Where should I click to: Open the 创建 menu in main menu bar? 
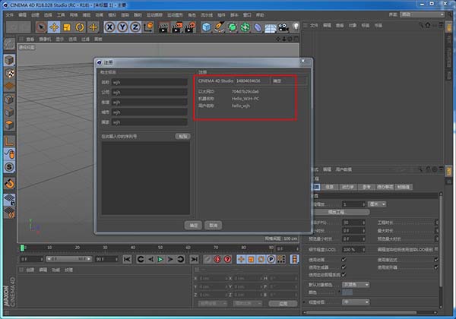pyautogui.click(x=35, y=15)
